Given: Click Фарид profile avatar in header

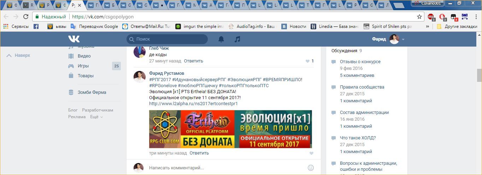Looking at the screenshot, I should point(394,39).
